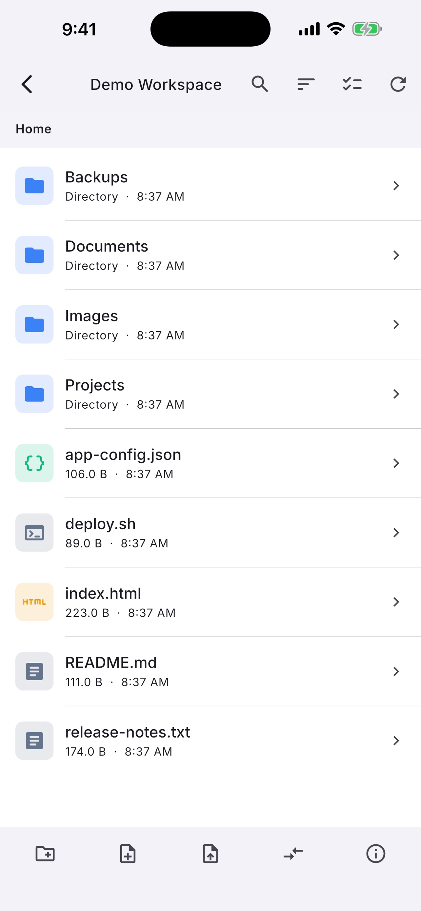Enable multi-select with the checklist icon

352,84
